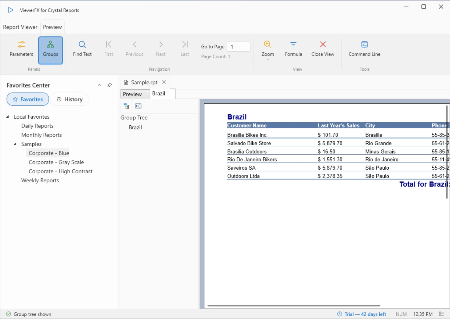Click Close View button

coord(323,49)
